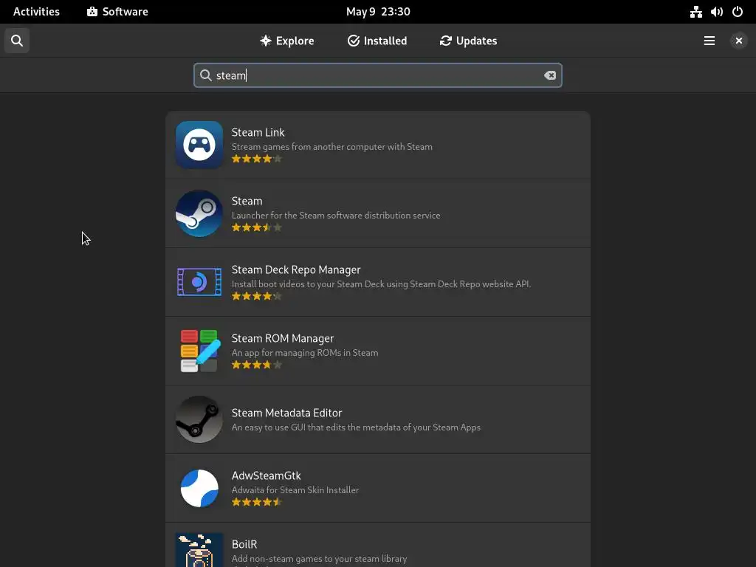Viewport: 756px width, 567px height.
Task: Click the Updates refresh icon
Action: click(x=445, y=41)
